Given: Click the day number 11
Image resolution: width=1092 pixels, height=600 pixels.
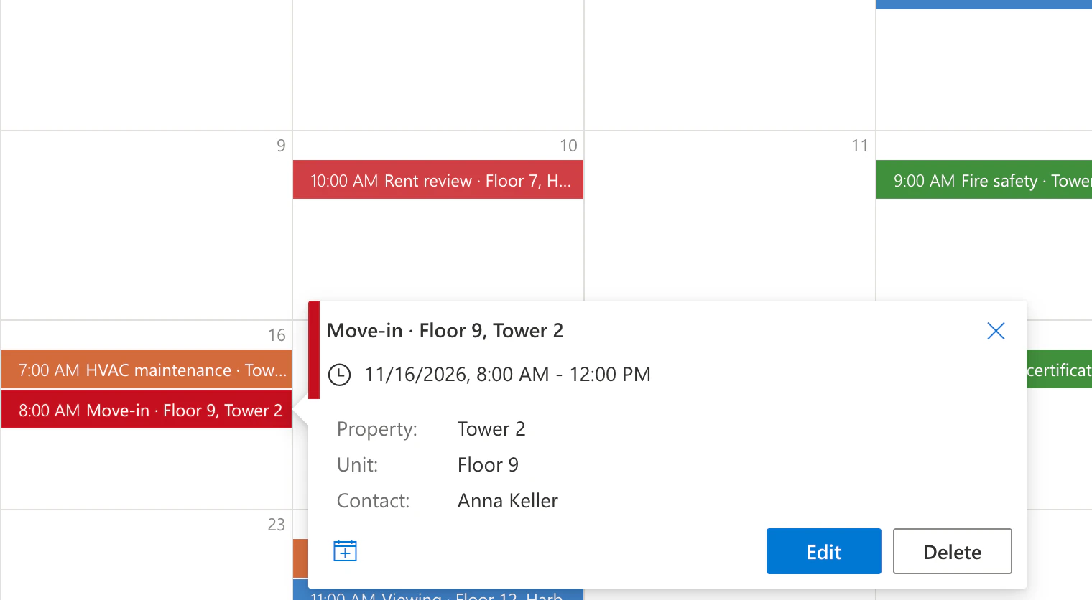Looking at the screenshot, I should 860,146.
